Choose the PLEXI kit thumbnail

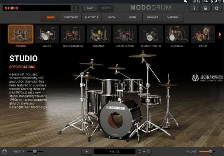(203, 34)
